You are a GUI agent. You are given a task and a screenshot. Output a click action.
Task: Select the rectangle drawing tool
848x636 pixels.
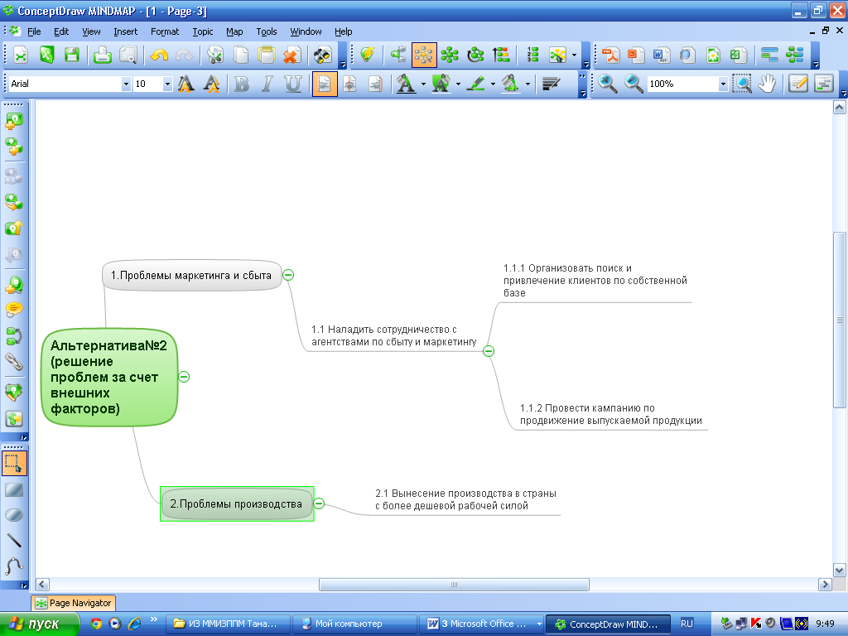tap(14, 490)
